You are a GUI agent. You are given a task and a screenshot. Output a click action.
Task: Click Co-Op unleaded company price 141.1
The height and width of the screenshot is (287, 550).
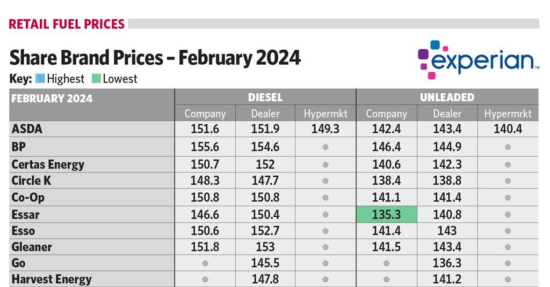point(386,198)
